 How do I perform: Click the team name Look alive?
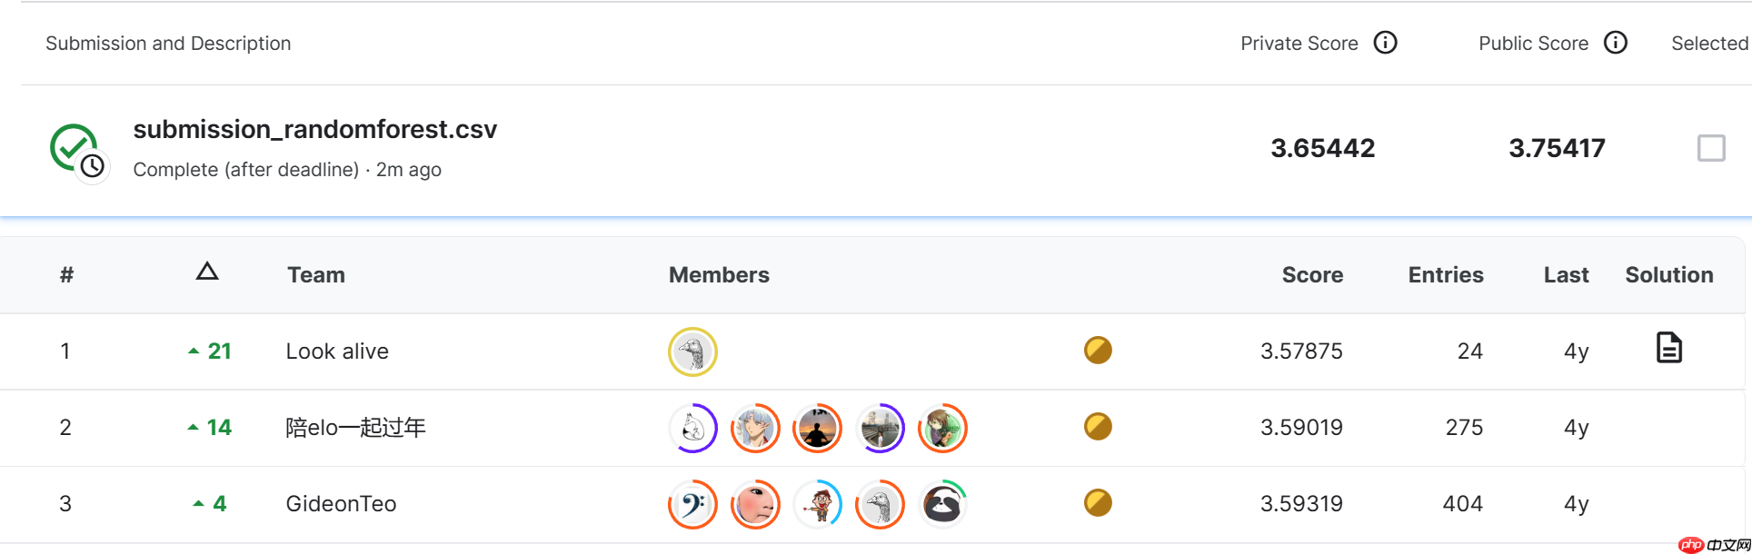336,351
